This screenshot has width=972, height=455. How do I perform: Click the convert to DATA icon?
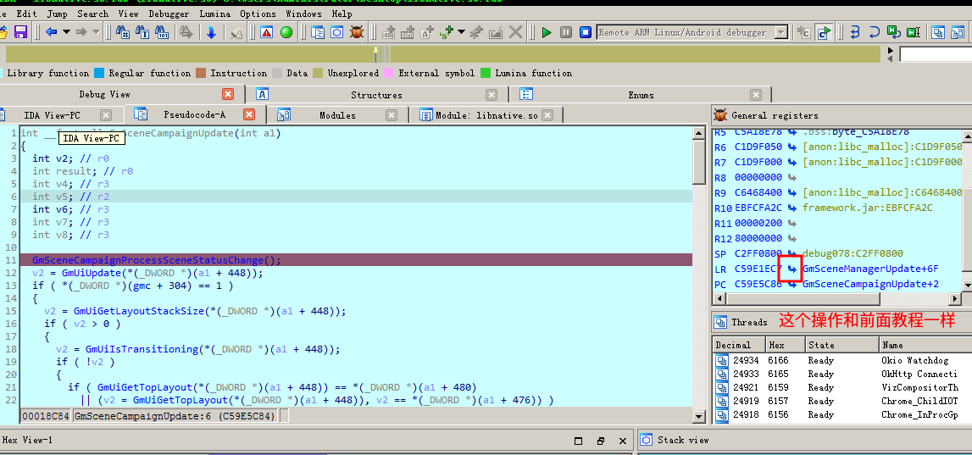[x=408, y=32]
